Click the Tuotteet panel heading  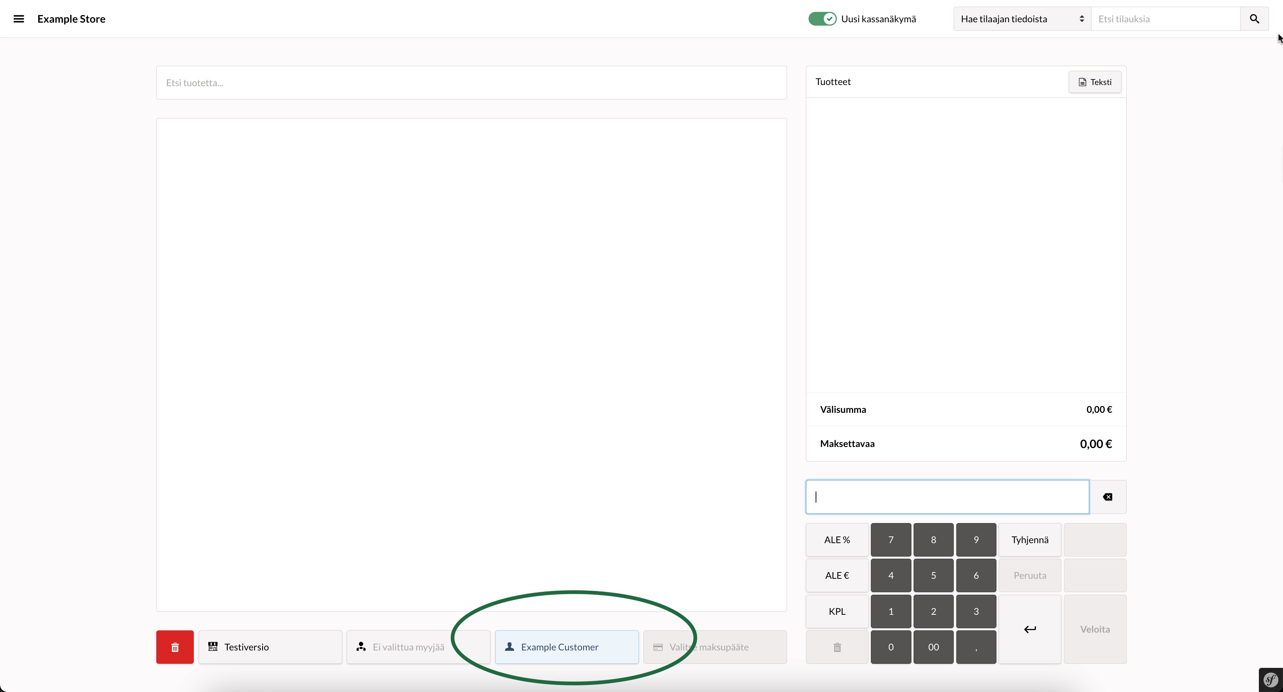(x=833, y=82)
